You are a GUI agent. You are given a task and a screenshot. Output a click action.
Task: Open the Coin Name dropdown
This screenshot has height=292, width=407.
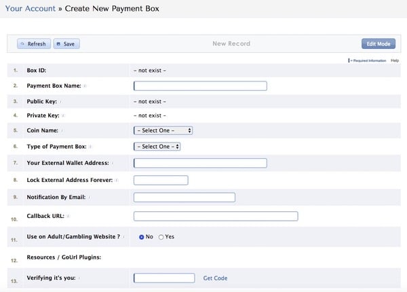tap(163, 130)
